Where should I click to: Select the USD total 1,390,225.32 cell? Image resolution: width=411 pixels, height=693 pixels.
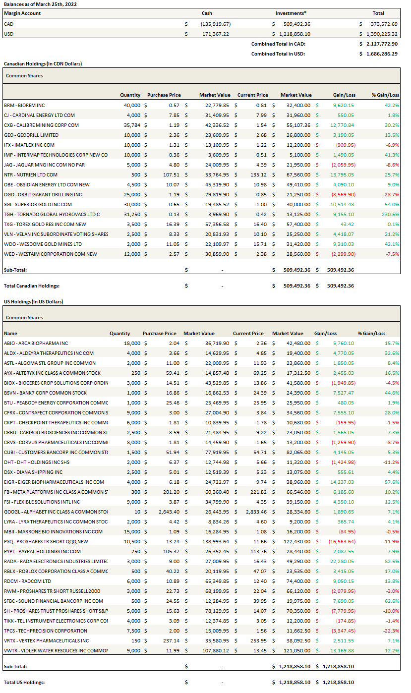[381, 34]
